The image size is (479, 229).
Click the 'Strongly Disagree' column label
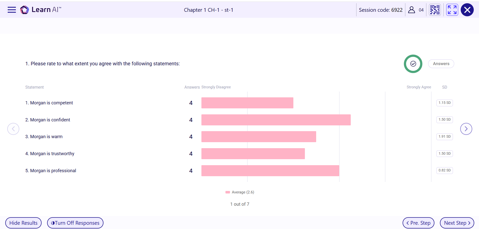(216, 87)
